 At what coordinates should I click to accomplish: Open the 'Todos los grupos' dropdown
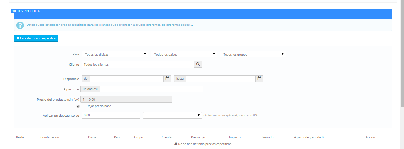coord(253,54)
